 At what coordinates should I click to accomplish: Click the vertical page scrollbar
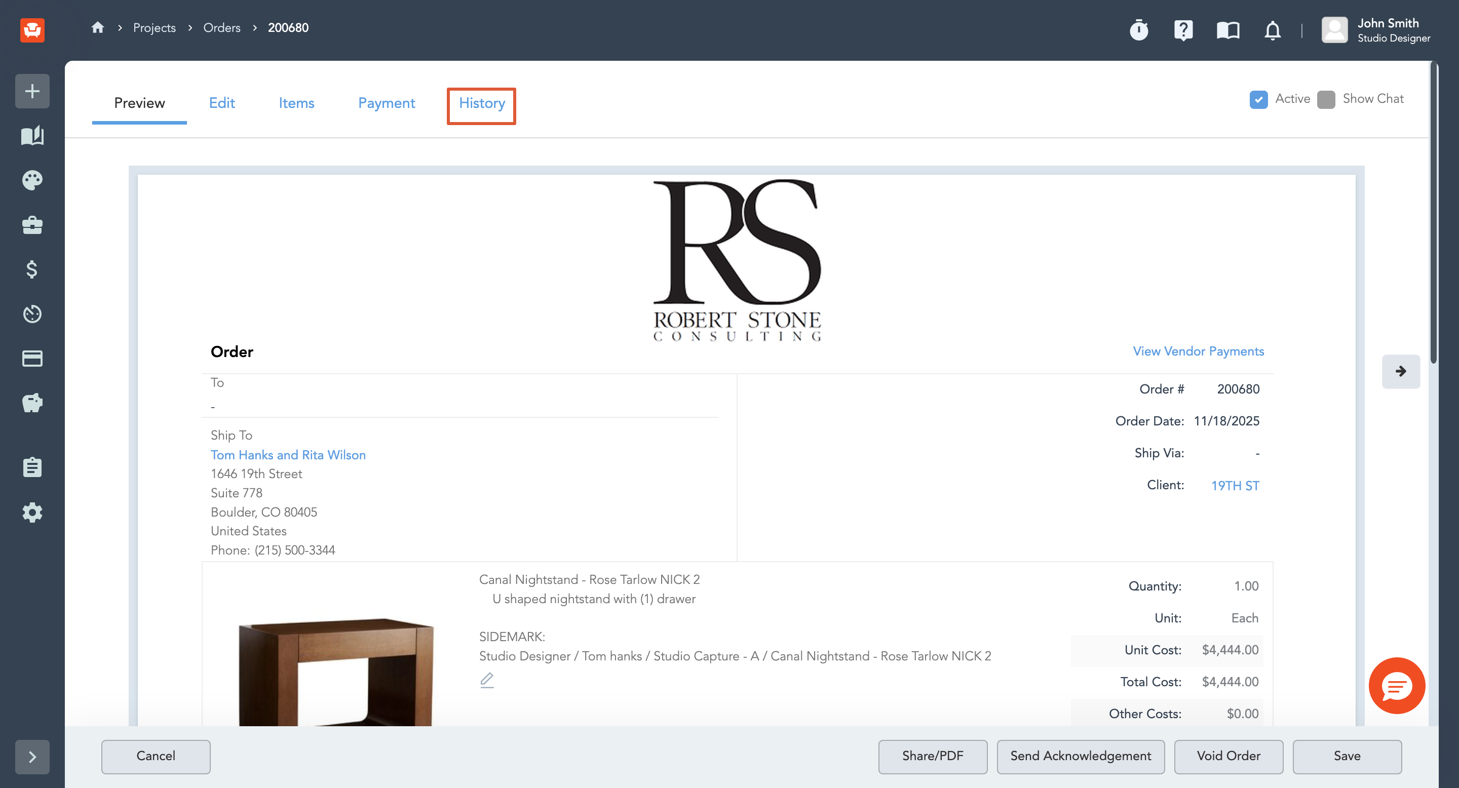click(1434, 213)
